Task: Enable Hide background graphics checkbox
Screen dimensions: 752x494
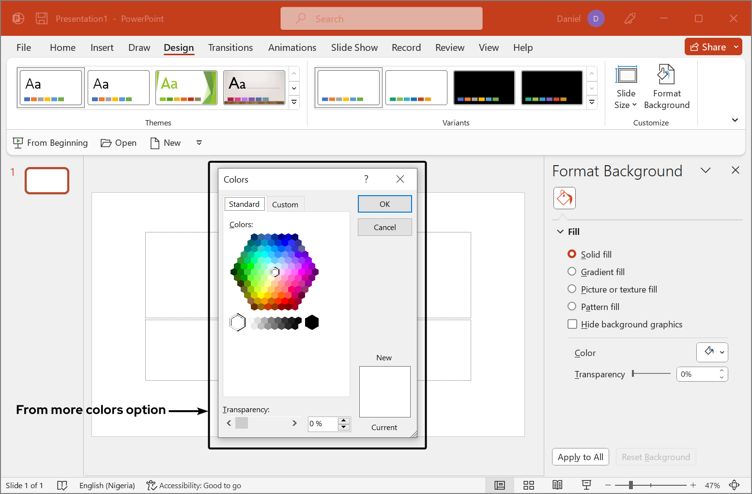Action: (x=572, y=324)
